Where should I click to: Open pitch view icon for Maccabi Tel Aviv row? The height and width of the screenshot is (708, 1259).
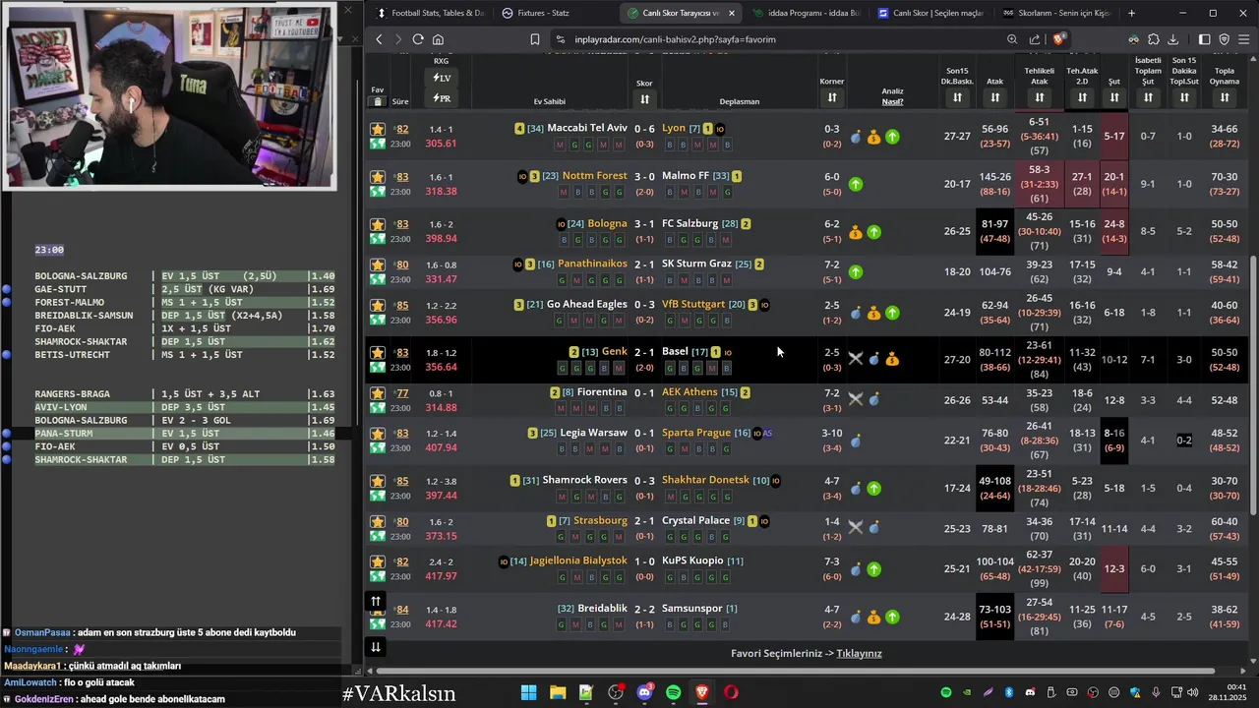point(378,144)
